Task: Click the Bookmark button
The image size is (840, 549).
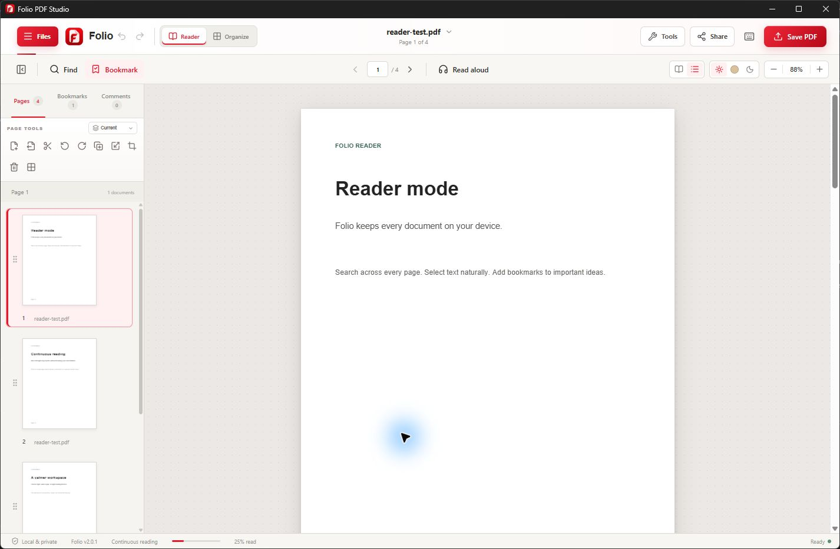Action: tap(115, 69)
